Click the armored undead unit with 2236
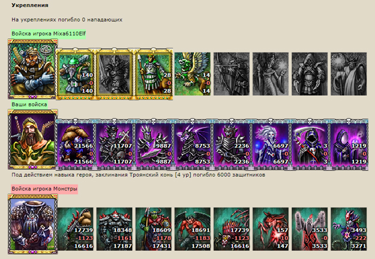 [231, 144]
